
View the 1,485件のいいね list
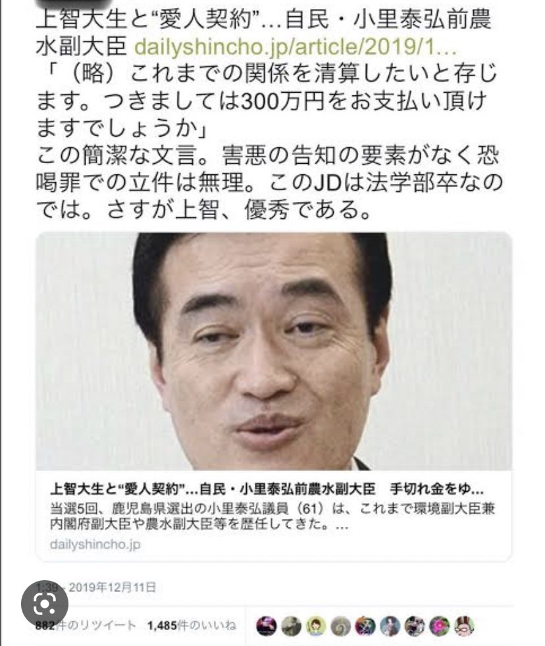(x=192, y=626)
